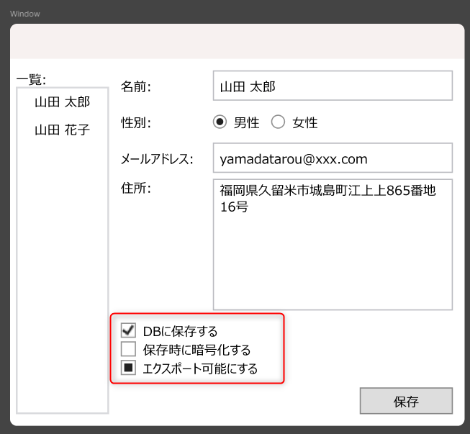Uncheck the DBに保存する checkbox

128,330
